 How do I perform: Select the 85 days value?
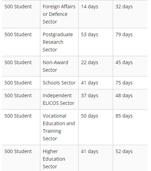[124, 116]
